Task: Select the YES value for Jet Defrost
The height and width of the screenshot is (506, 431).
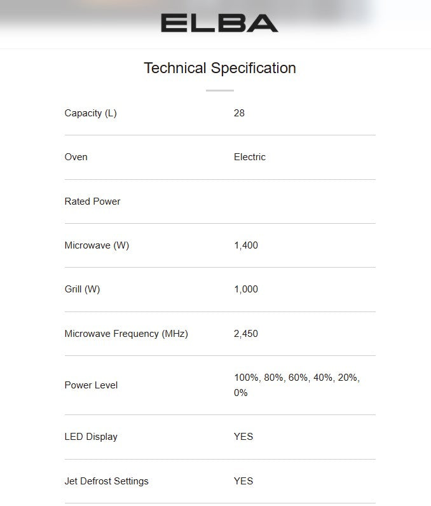Action: pos(243,481)
